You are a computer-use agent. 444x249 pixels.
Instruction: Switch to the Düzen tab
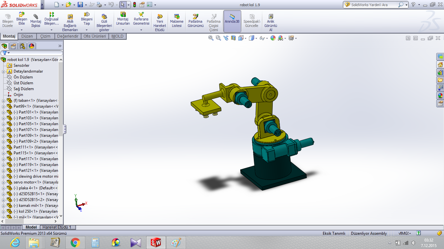tap(27, 36)
